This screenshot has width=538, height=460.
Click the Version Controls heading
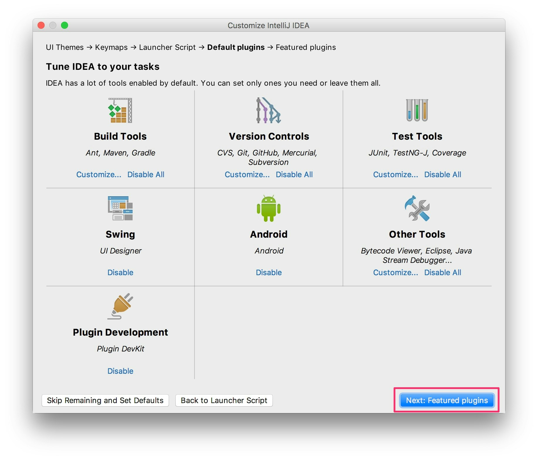tap(269, 136)
